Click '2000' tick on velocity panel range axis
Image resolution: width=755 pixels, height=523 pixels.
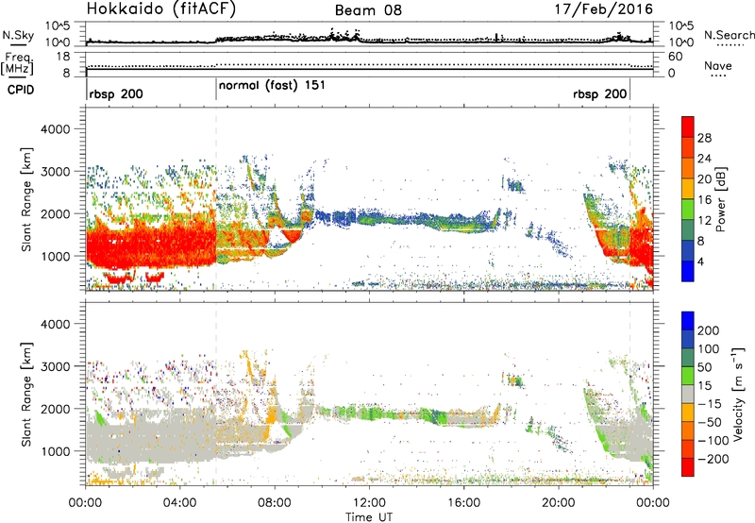click(x=55, y=409)
